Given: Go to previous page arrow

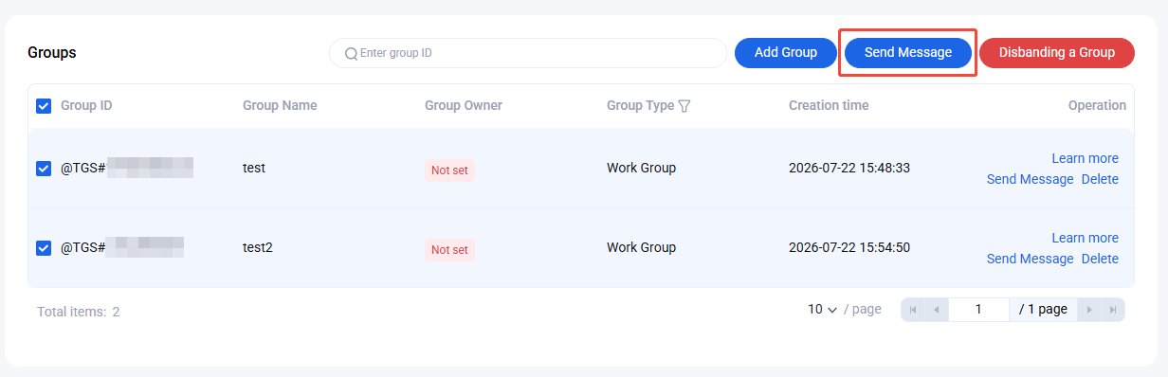Looking at the screenshot, I should point(936,310).
